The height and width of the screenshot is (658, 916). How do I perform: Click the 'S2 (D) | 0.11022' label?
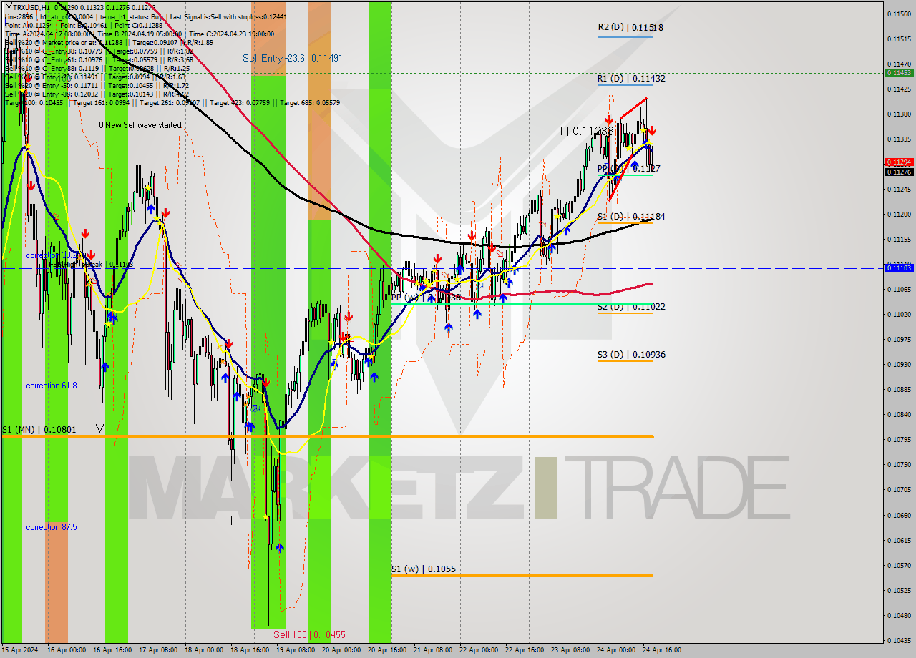click(631, 306)
